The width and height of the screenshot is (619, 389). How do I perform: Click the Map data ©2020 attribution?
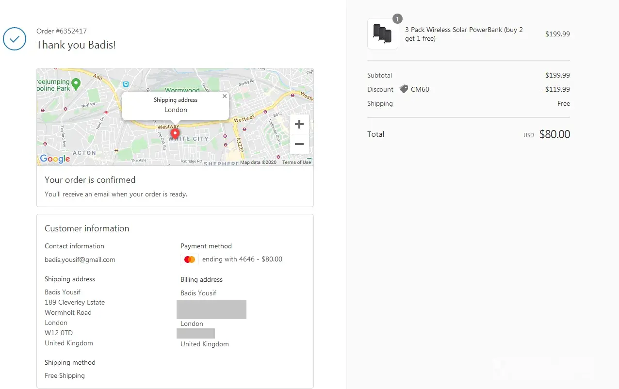point(258,162)
